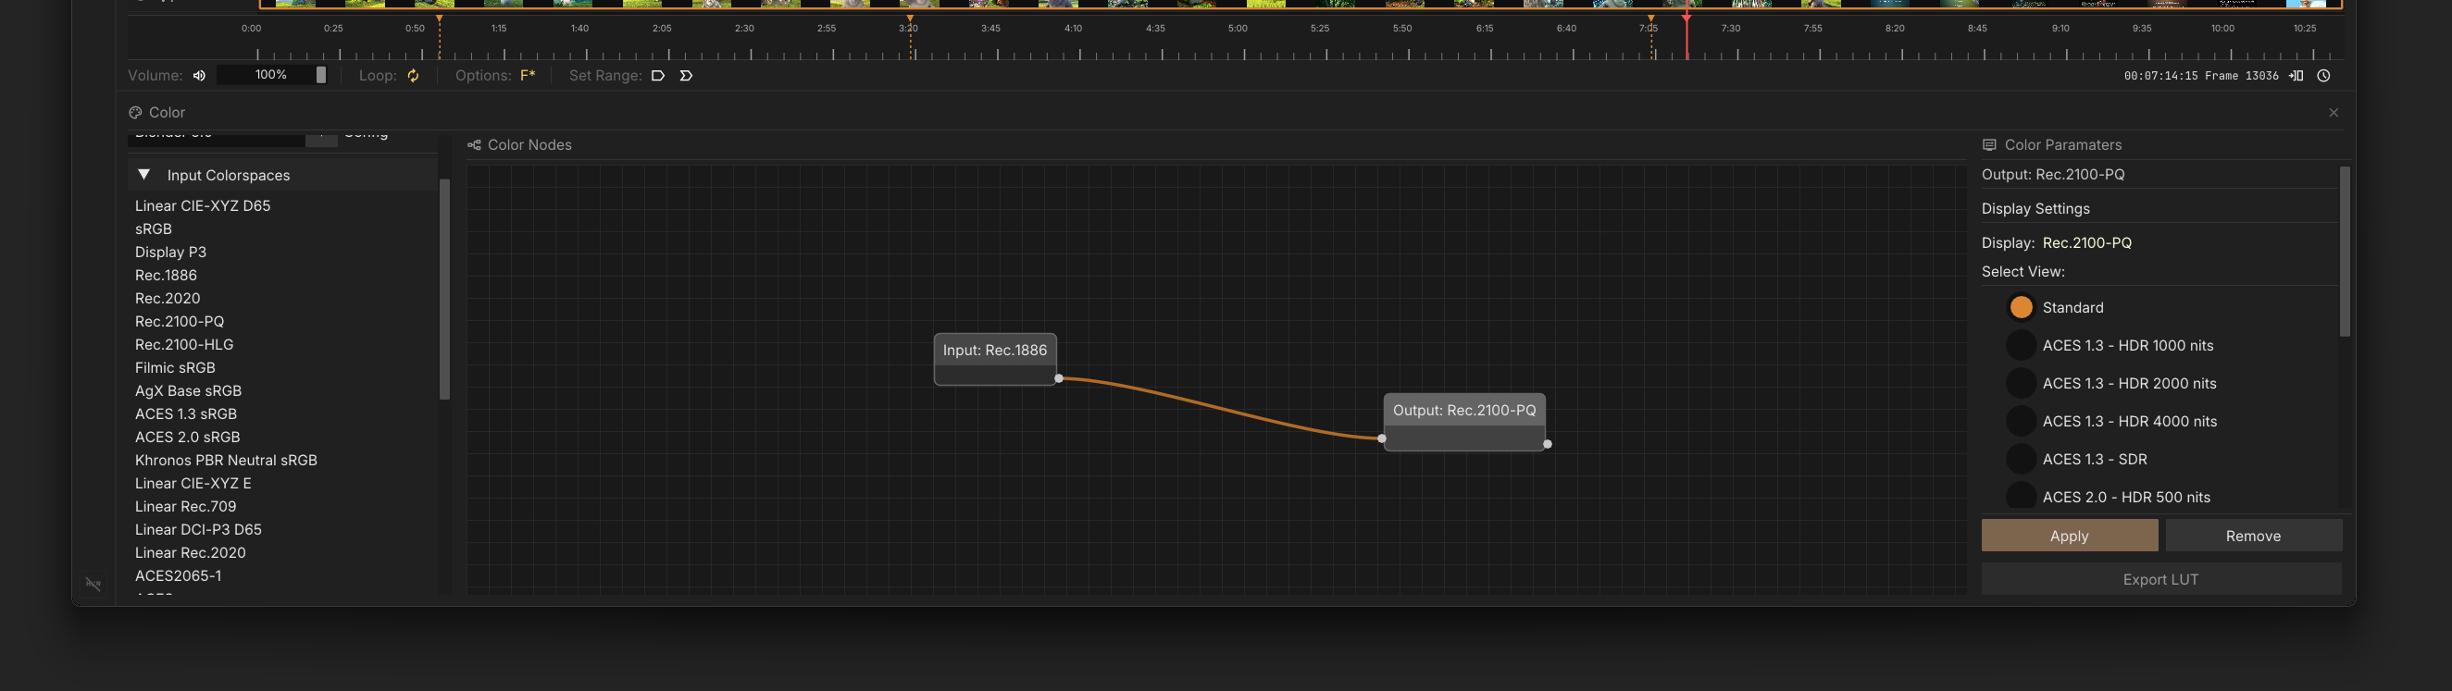Click the set range end marker icon
2452x691 pixels.
(x=685, y=75)
